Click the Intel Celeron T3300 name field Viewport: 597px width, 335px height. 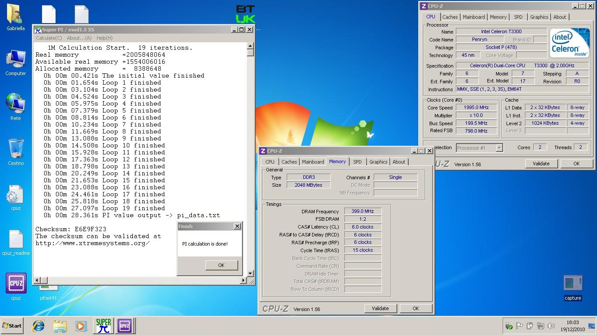click(501, 32)
